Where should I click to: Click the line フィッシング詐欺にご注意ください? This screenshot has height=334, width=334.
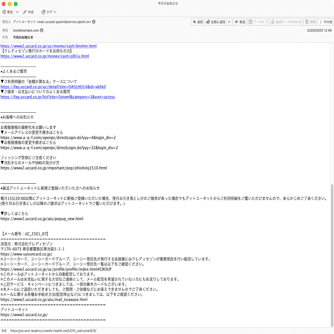click(28, 158)
